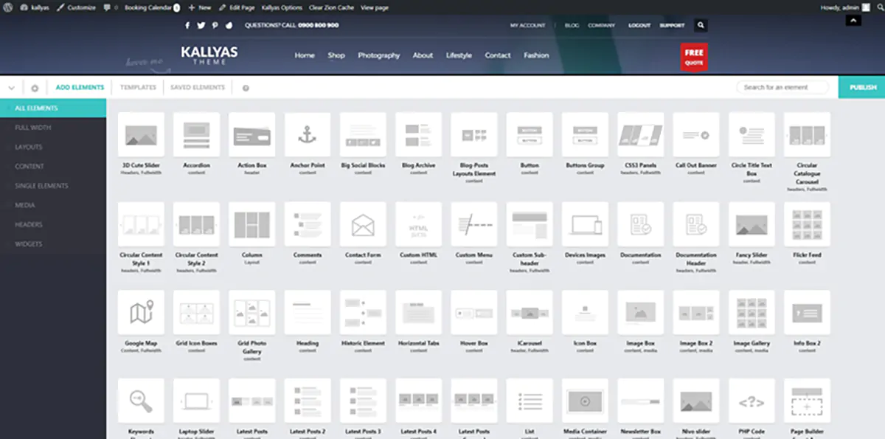Filter elements by Headers category

(29, 224)
